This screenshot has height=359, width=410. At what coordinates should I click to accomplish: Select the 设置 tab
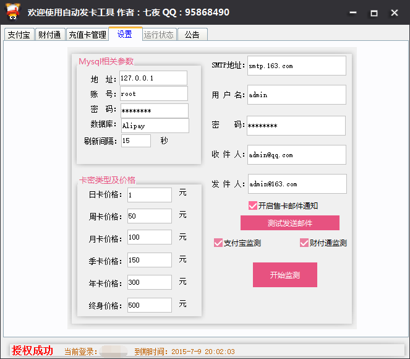point(126,34)
